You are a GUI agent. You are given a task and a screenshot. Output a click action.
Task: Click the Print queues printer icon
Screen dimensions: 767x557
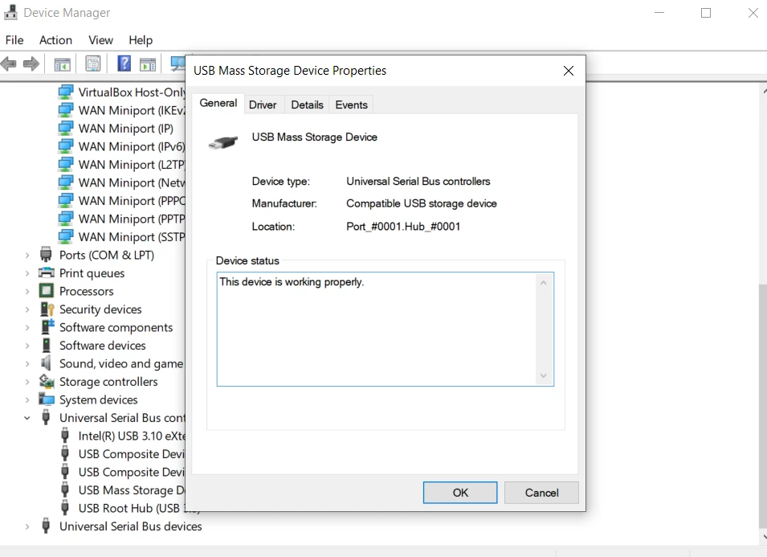[46, 272]
